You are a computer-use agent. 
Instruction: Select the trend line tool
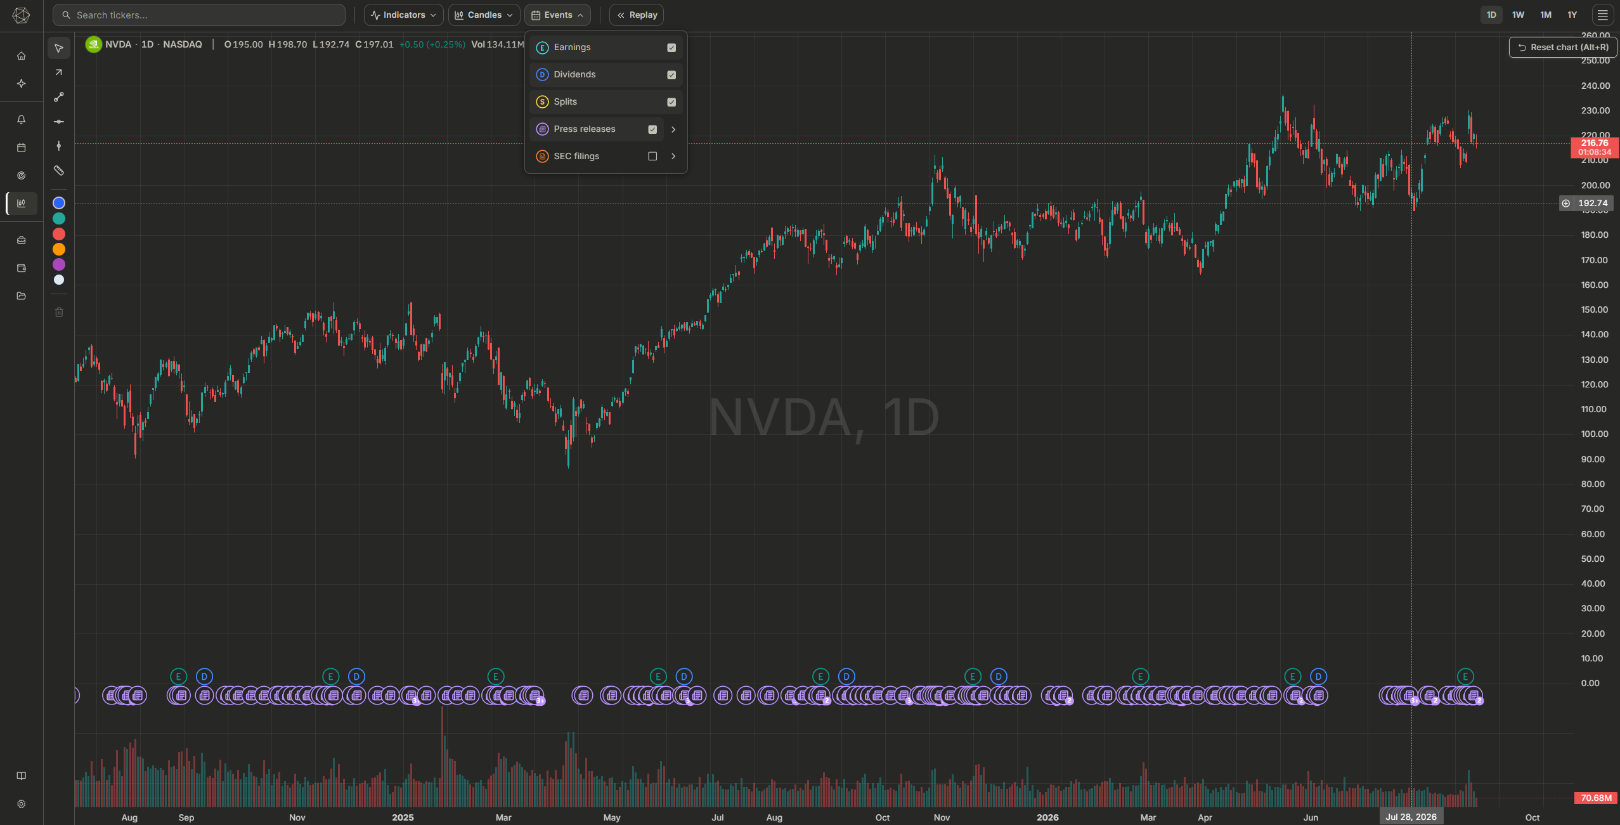59,97
